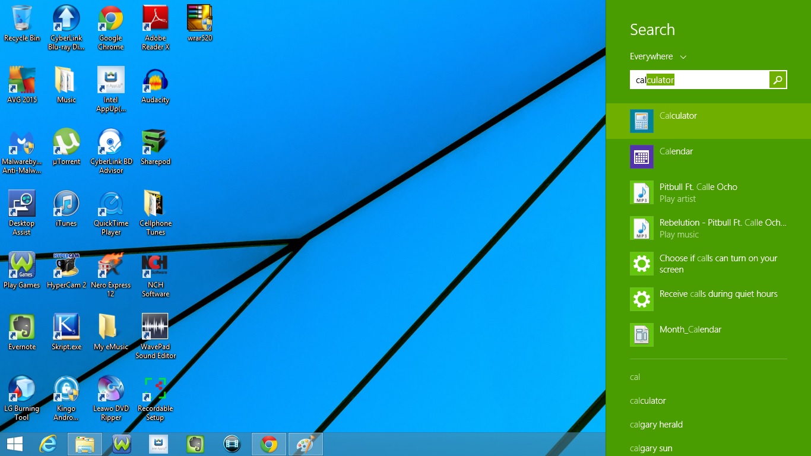Open the Everywhere search scope dropdown
The height and width of the screenshot is (456, 811).
[658, 56]
